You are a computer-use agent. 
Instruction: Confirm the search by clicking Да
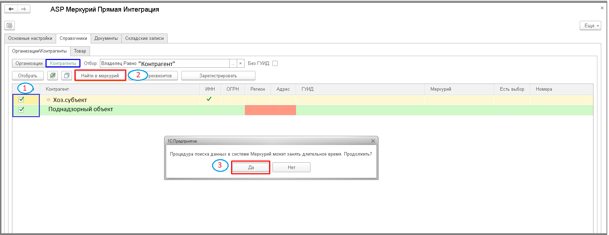251,167
